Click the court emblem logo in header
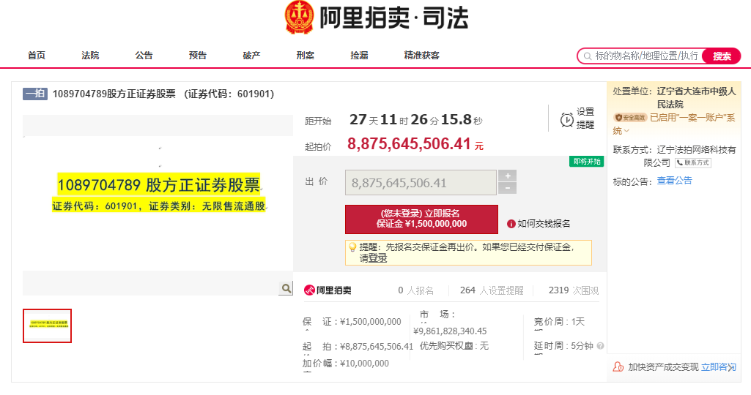Viewport: 751px width, 395px height. (x=300, y=18)
